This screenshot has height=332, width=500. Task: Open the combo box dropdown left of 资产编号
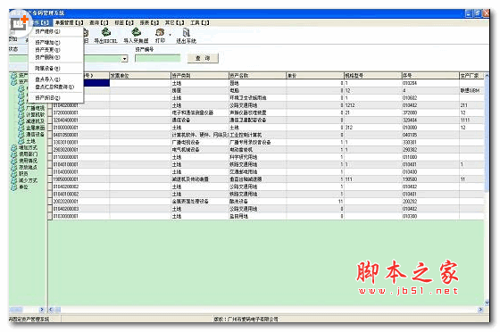[125, 59]
